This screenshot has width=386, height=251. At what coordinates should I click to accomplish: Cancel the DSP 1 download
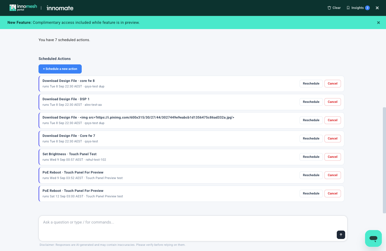coord(333,102)
